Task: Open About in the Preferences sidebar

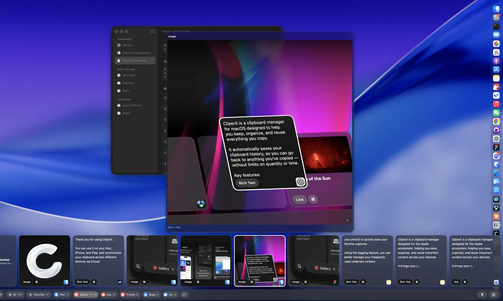Action: (135, 113)
